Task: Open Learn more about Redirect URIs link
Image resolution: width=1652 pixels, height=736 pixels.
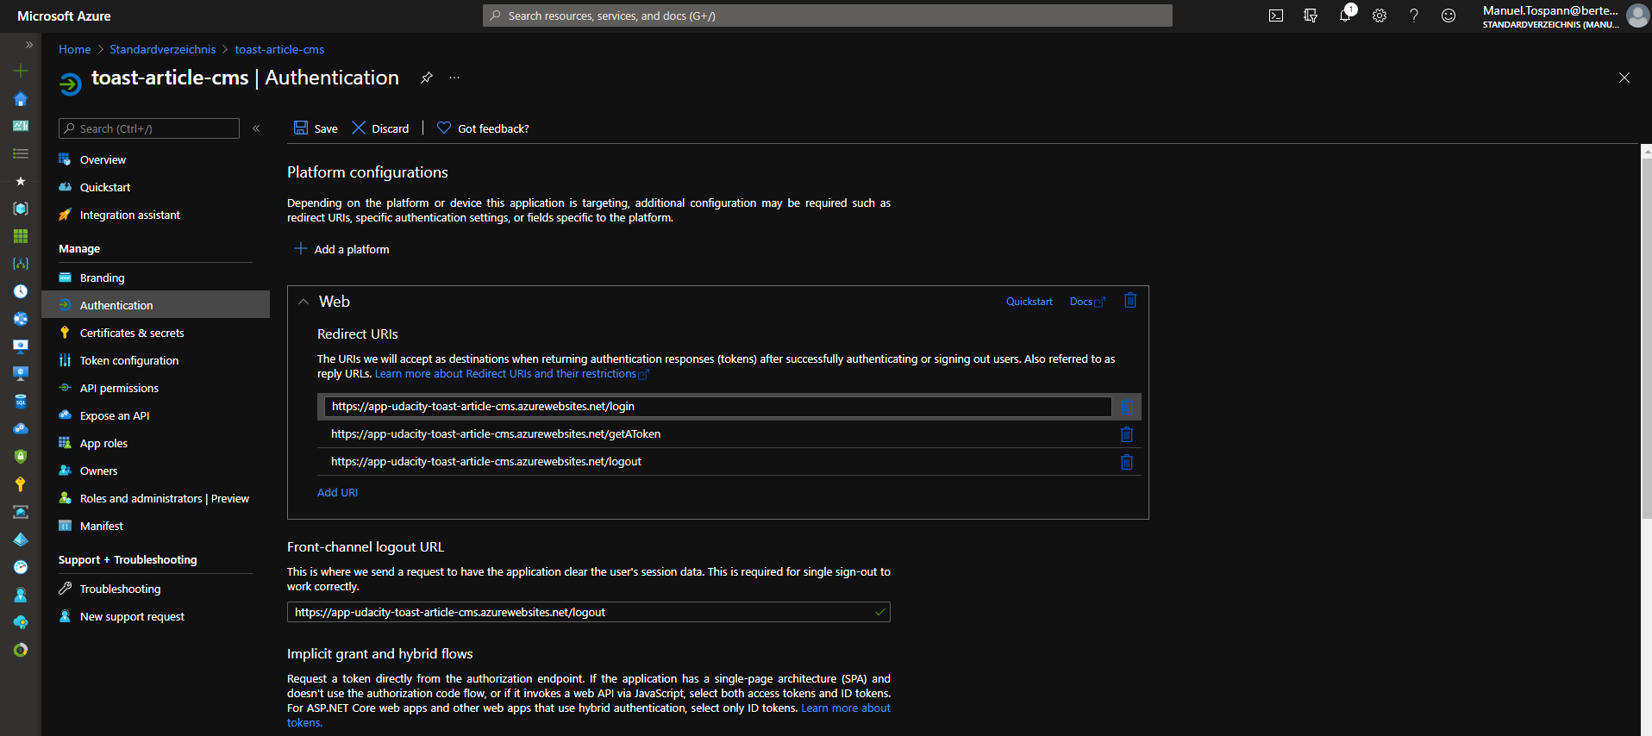Action: [x=511, y=374]
